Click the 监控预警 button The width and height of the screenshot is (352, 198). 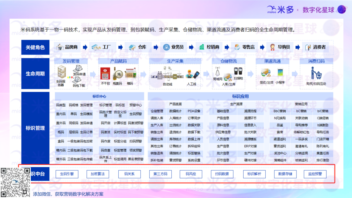pos(315,174)
